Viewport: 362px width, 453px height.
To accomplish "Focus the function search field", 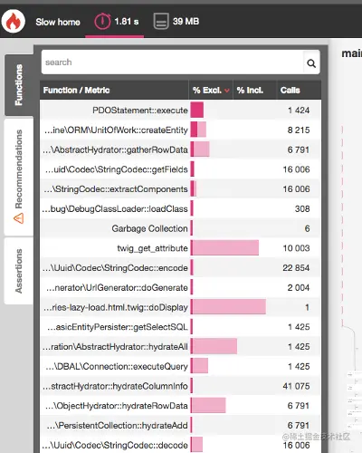I will [x=172, y=63].
